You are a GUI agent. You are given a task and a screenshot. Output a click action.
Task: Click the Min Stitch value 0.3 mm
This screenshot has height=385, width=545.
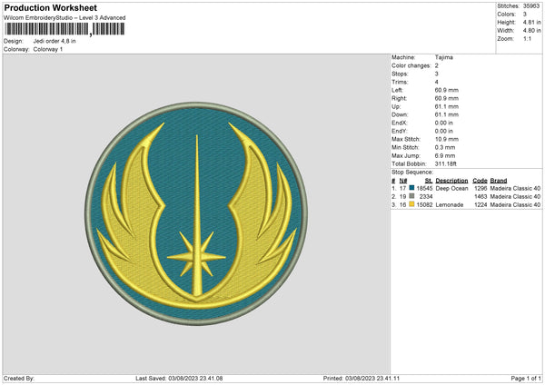tap(445, 147)
